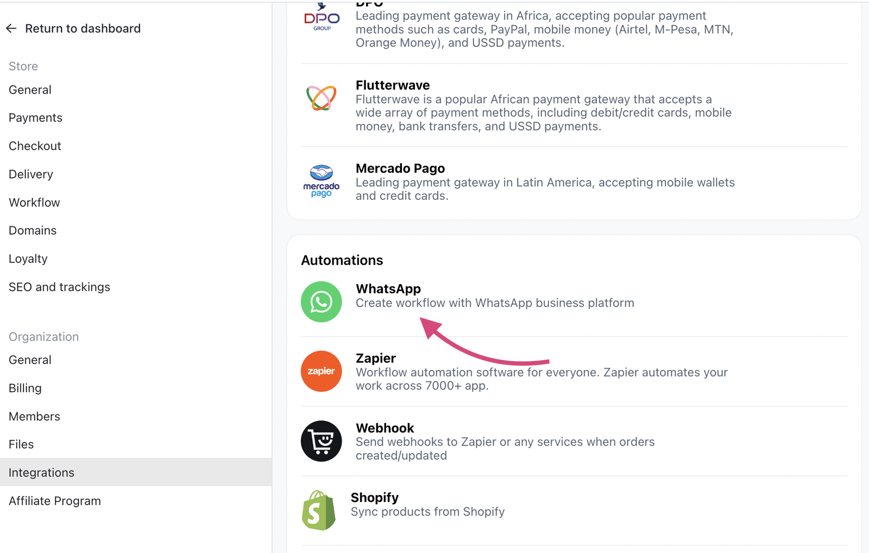Open the Mercado Pago gateway entry
The width and height of the screenshot is (869, 553).
(x=400, y=168)
